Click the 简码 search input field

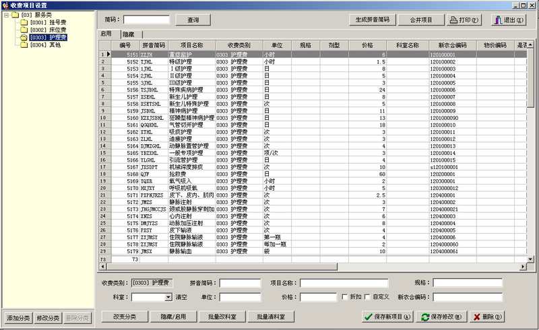click(x=146, y=20)
